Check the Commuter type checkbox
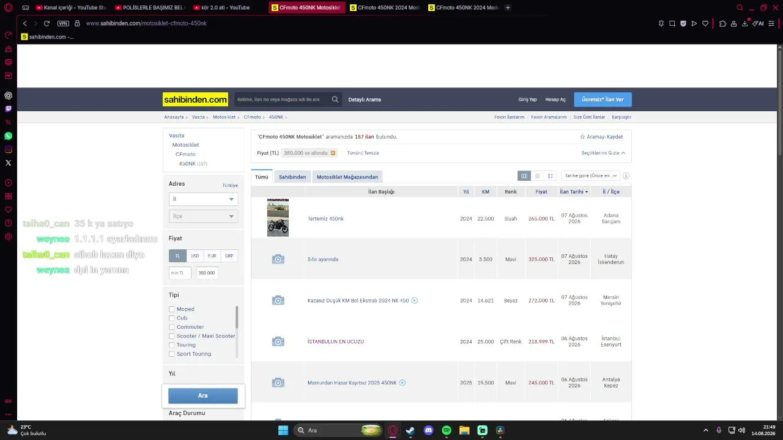 pyautogui.click(x=172, y=327)
